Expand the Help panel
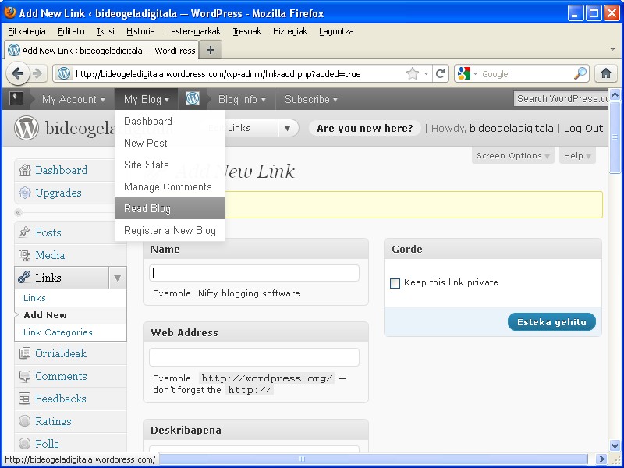 coord(577,155)
